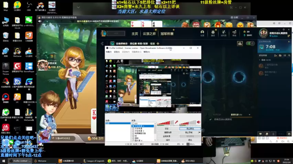Open the leaderboard chart icon in lobby

(x=240, y=44)
